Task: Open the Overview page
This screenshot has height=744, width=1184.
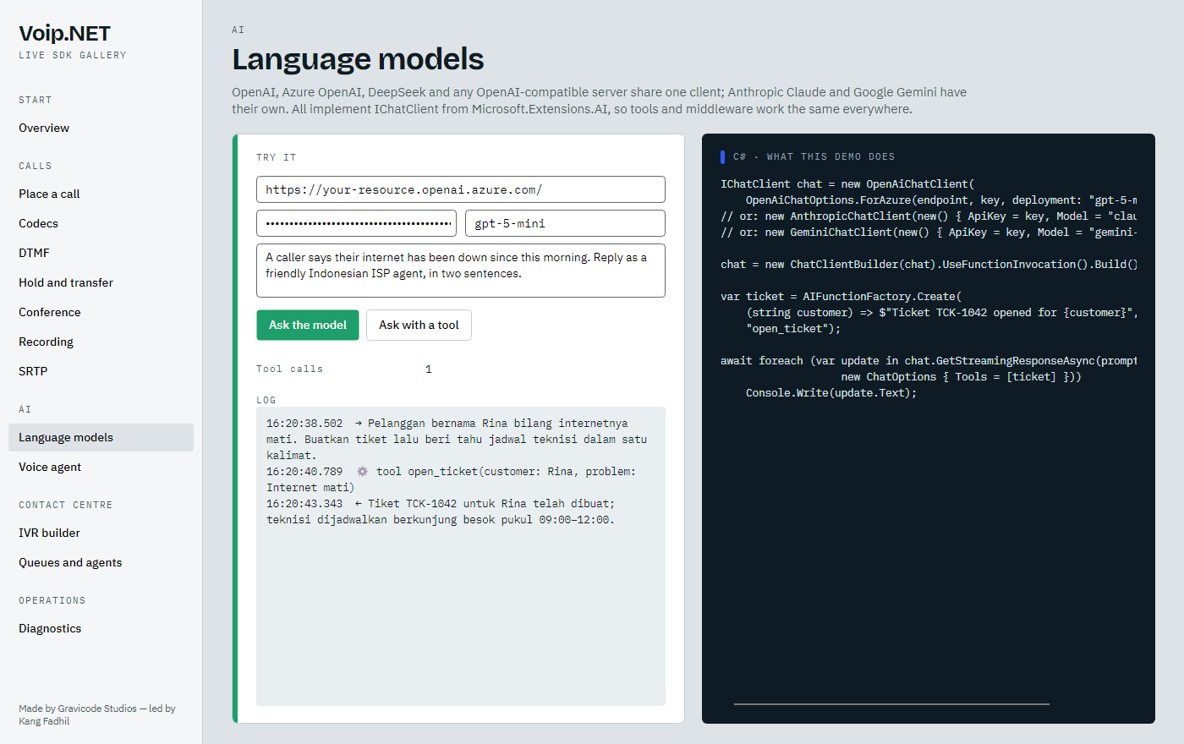Action: point(101,129)
